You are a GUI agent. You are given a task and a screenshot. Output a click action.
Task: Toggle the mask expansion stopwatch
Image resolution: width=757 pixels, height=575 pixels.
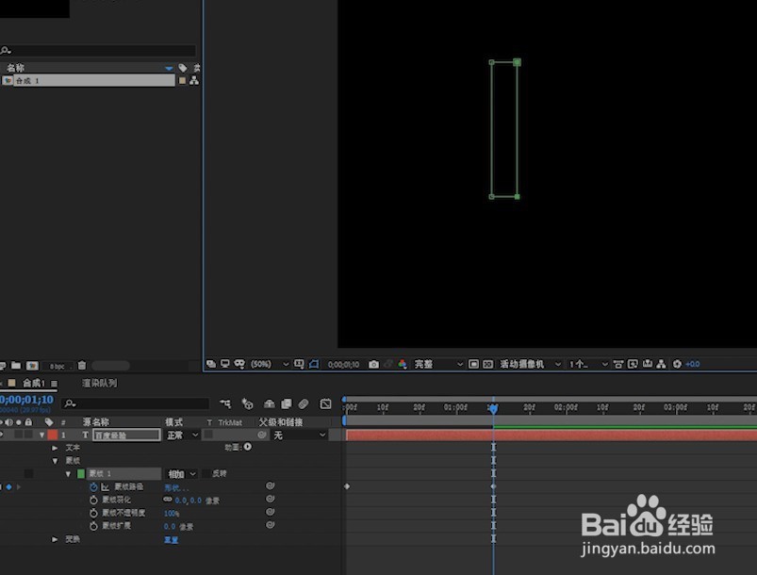pos(93,526)
